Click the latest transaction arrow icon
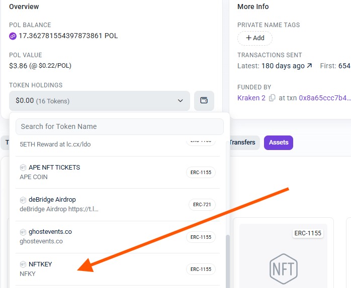This screenshot has width=351, height=288. click(309, 66)
